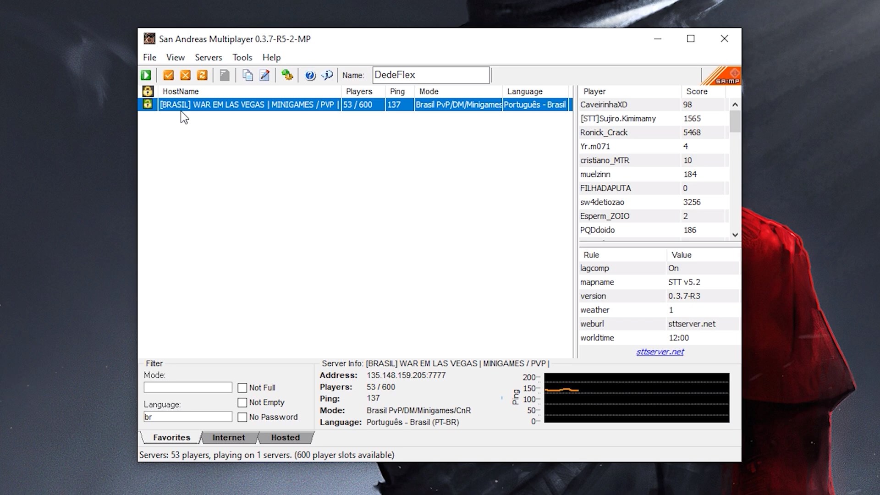880x495 pixels.
Task: Open Settings via the green gear icon
Action: click(x=287, y=75)
